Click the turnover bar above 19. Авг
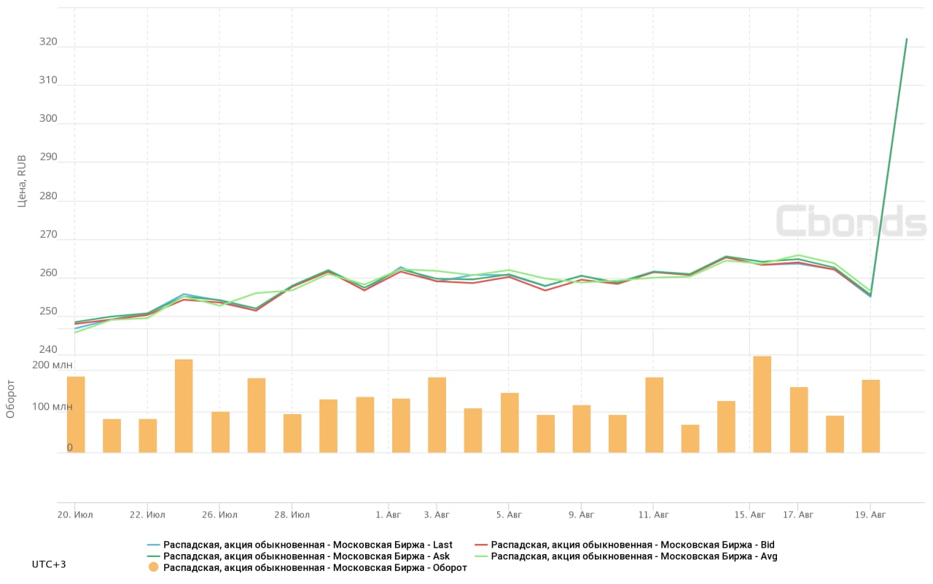The image size is (933, 584). pyautogui.click(x=871, y=416)
